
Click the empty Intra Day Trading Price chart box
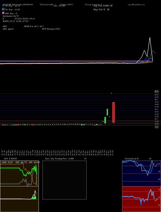[x=64, y=180]
